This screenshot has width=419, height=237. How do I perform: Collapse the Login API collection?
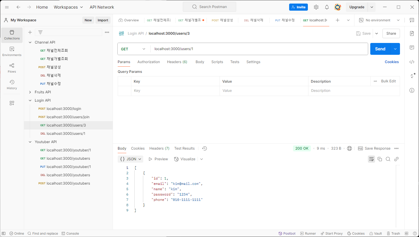30,100
